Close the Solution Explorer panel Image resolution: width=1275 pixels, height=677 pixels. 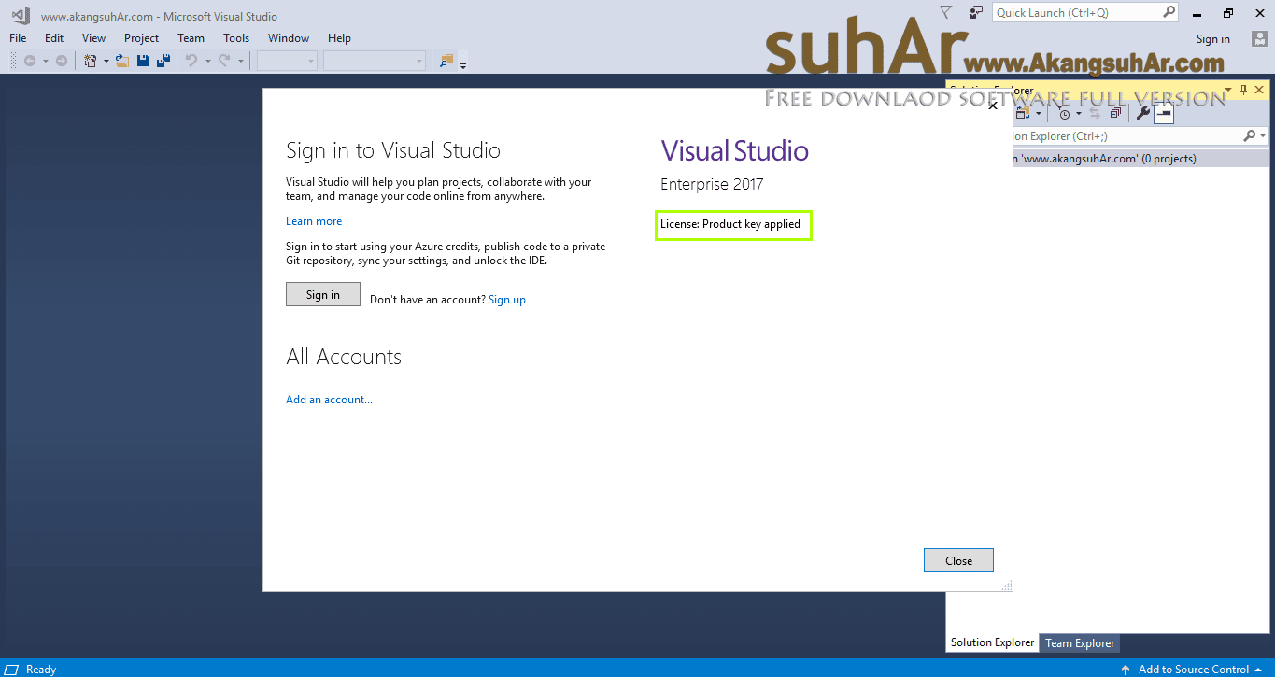[1259, 90]
